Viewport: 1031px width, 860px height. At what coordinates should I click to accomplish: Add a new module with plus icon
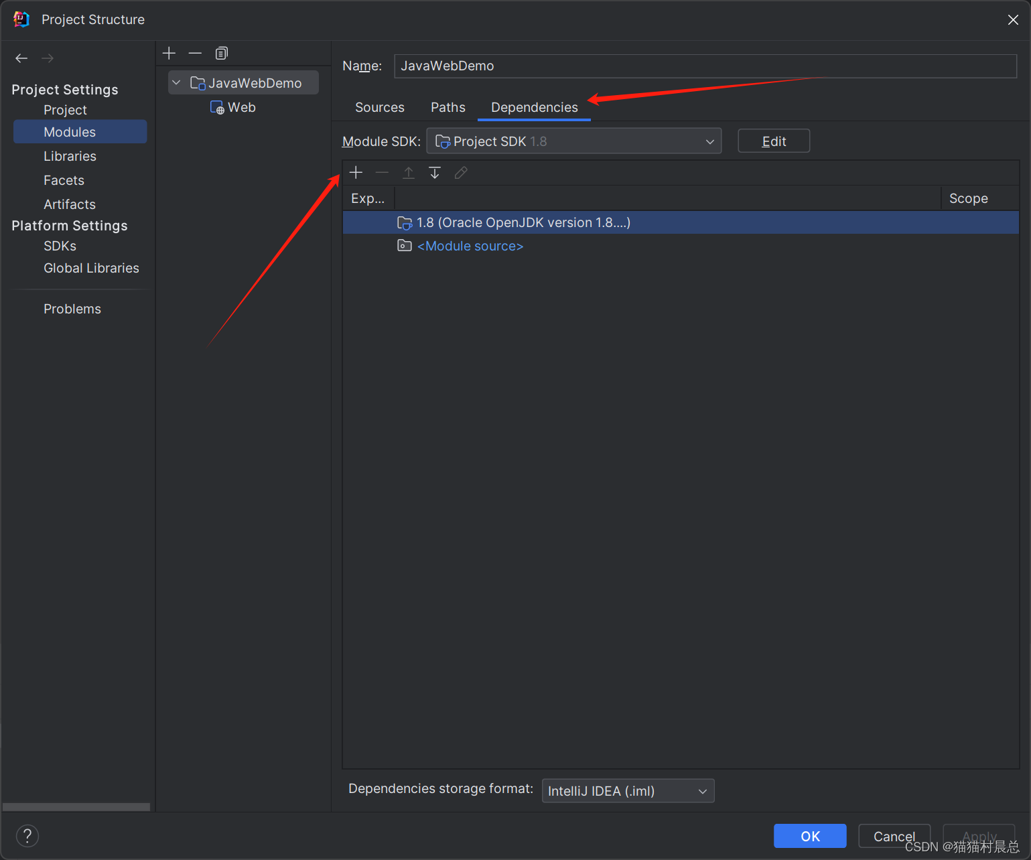pyautogui.click(x=169, y=53)
